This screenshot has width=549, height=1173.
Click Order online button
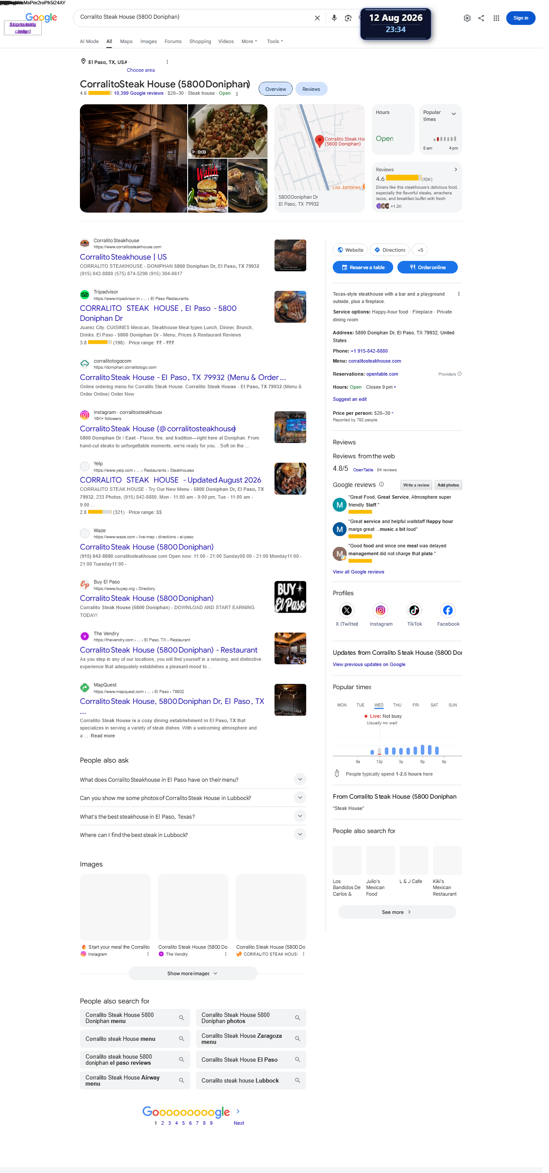pyautogui.click(x=427, y=267)
